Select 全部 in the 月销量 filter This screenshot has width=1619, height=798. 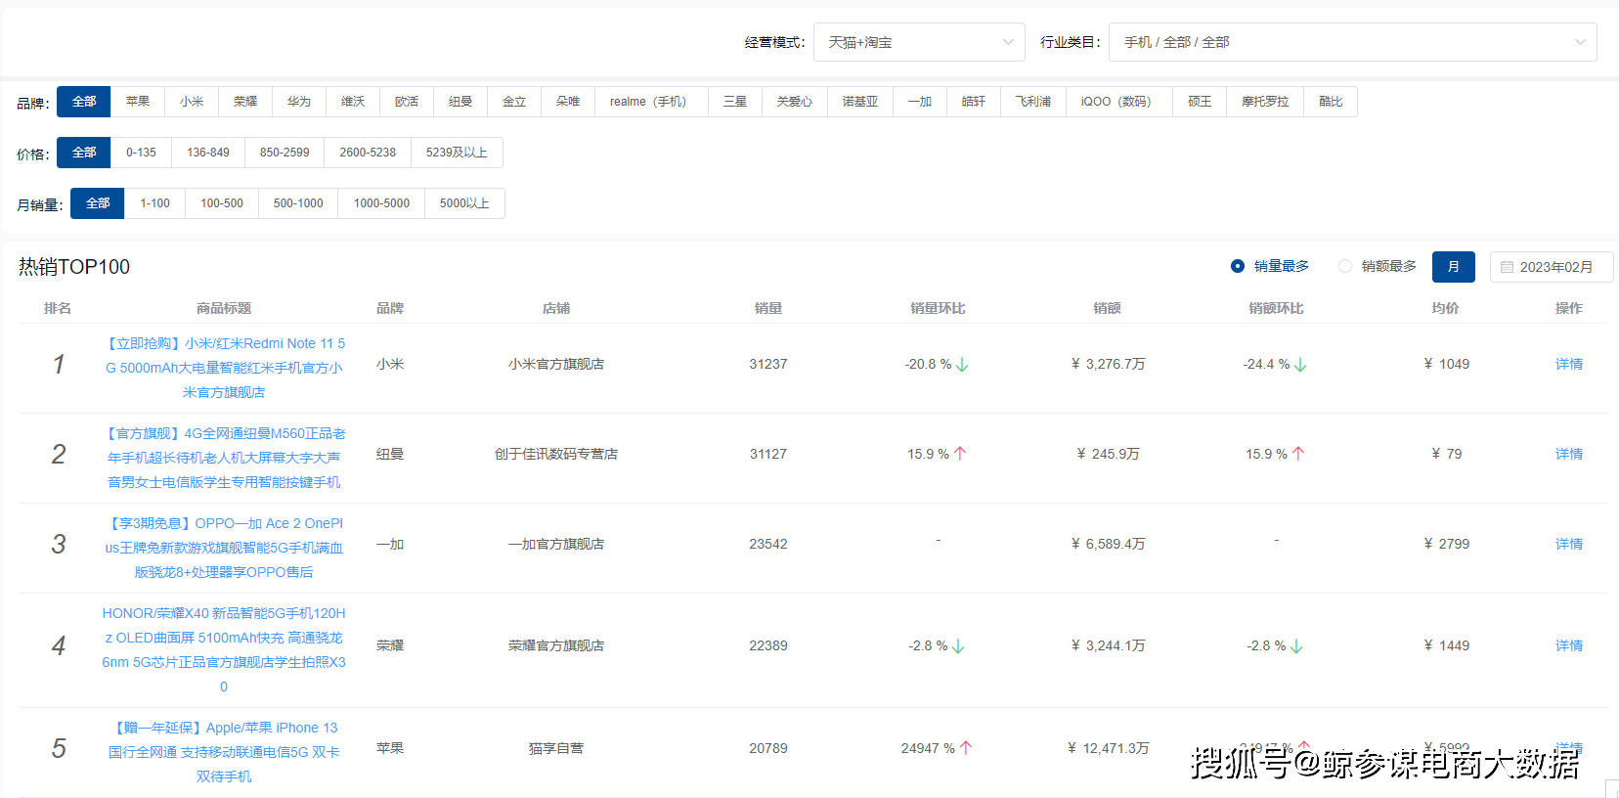(98, 203)
